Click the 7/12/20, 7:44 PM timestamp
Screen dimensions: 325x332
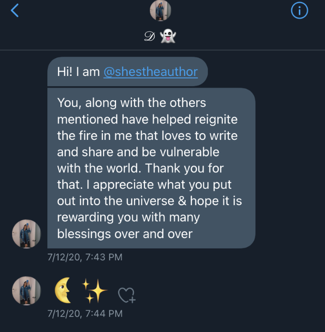(85, 313)
